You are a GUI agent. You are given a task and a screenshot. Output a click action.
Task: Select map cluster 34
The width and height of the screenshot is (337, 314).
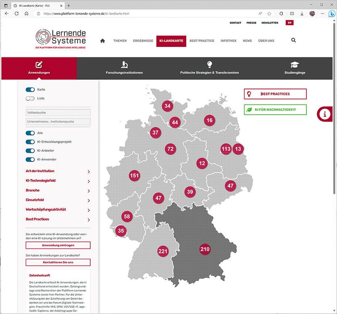(x=167, y=106)
